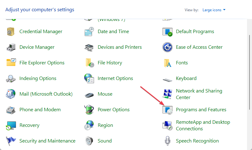252x150 pixels.
Task: Open Network and Sharing Center link
Action: tap(199, 94)
